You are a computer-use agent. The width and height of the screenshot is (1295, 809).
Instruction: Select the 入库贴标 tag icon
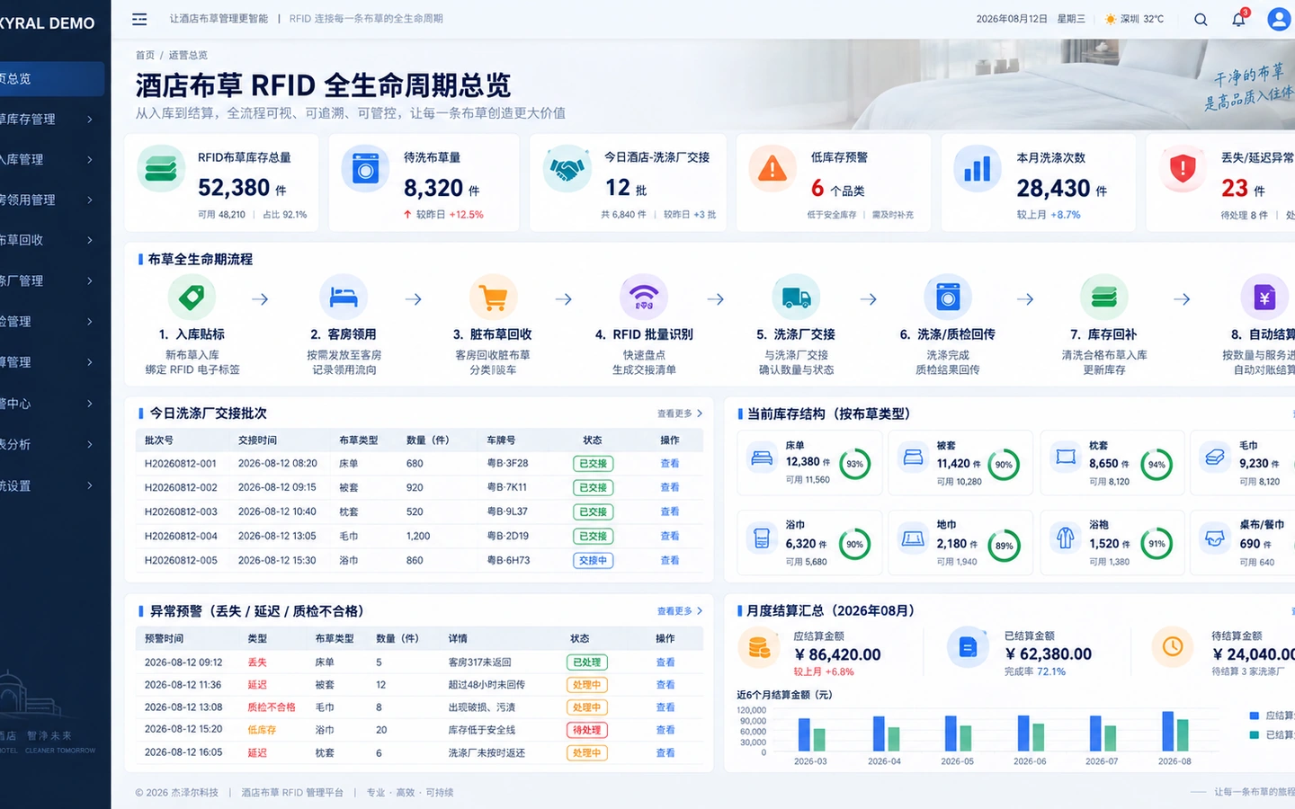point(192,298)
